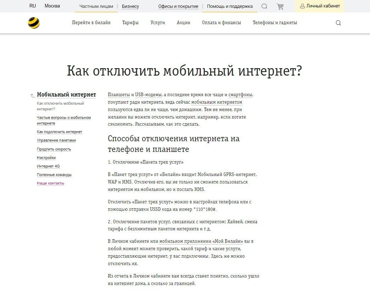The width and height of the screenshot is (370, 296).
Task: Open the Акции menu
Action: pos(183,22)
